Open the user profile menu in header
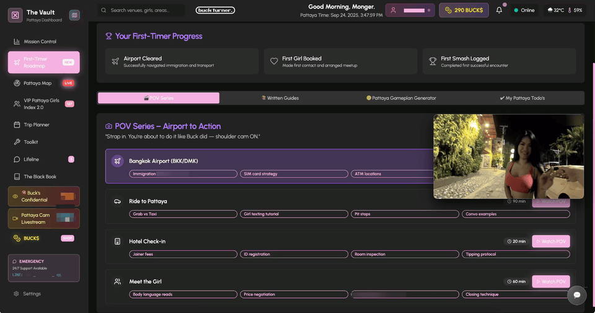The height and width of the screenshot is (313, 595). tap(410, 11)
